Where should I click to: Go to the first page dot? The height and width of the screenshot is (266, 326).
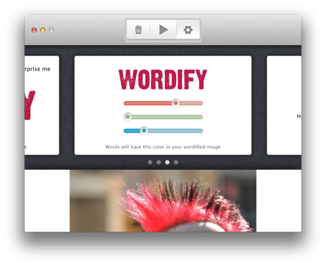[x=150, y=162]
